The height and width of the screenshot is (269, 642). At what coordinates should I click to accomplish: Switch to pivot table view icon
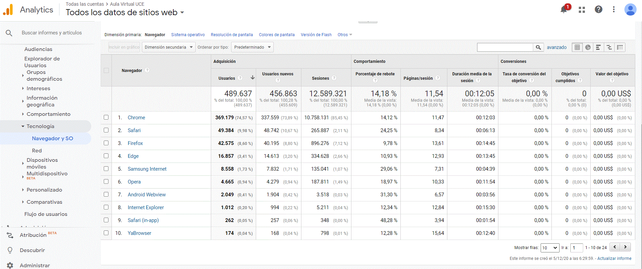(620, 47)
